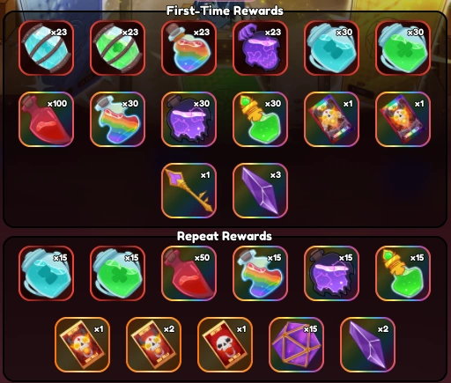Select the purple crystal x3 reward

coord(260,191)
